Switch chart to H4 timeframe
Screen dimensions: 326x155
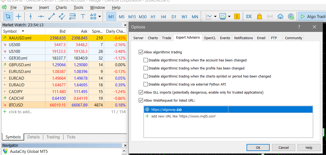163,17
